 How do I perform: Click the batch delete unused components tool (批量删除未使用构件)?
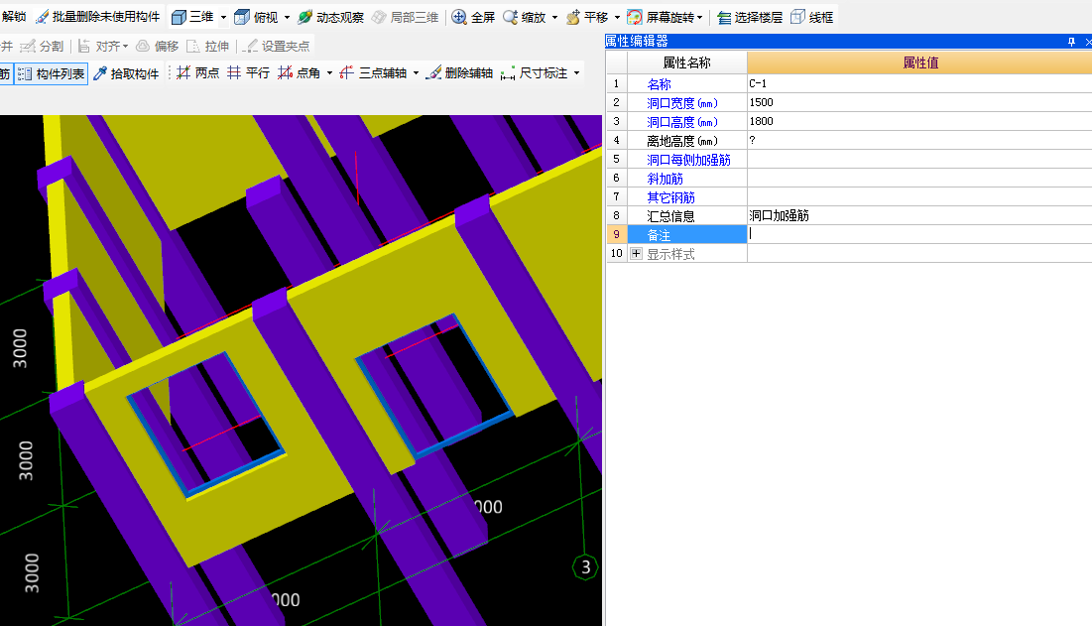pos(98,17)
